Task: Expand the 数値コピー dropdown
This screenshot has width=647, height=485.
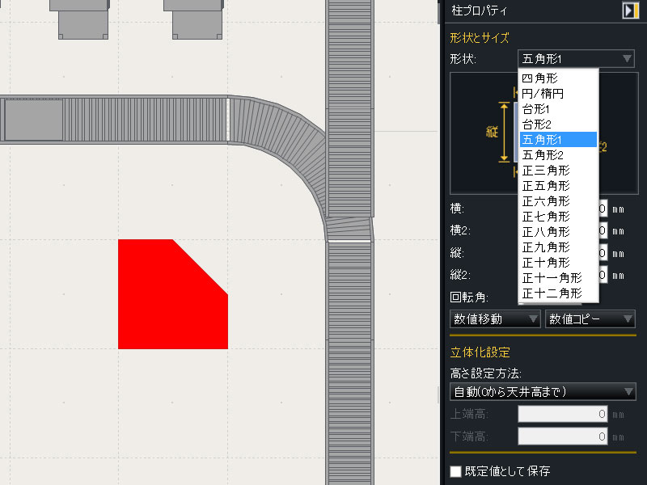Action: pos(590,319)
